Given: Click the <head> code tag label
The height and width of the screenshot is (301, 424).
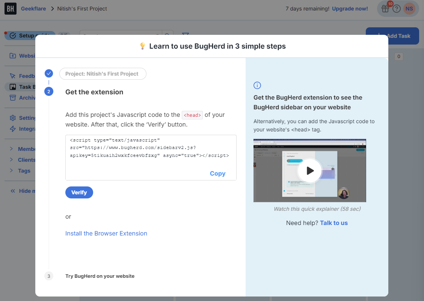Looking at the screenshot, I should [x=192, y=115].
